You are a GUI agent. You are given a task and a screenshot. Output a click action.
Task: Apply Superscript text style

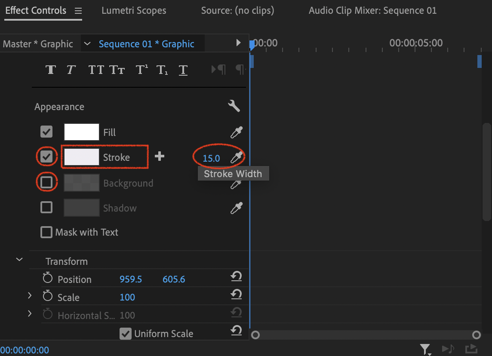click(141, 70)
